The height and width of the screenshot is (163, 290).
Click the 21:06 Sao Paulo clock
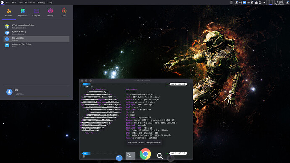[279, 3]
